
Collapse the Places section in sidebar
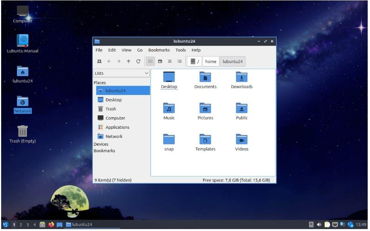pyautogui.click(x=100, y=83)
